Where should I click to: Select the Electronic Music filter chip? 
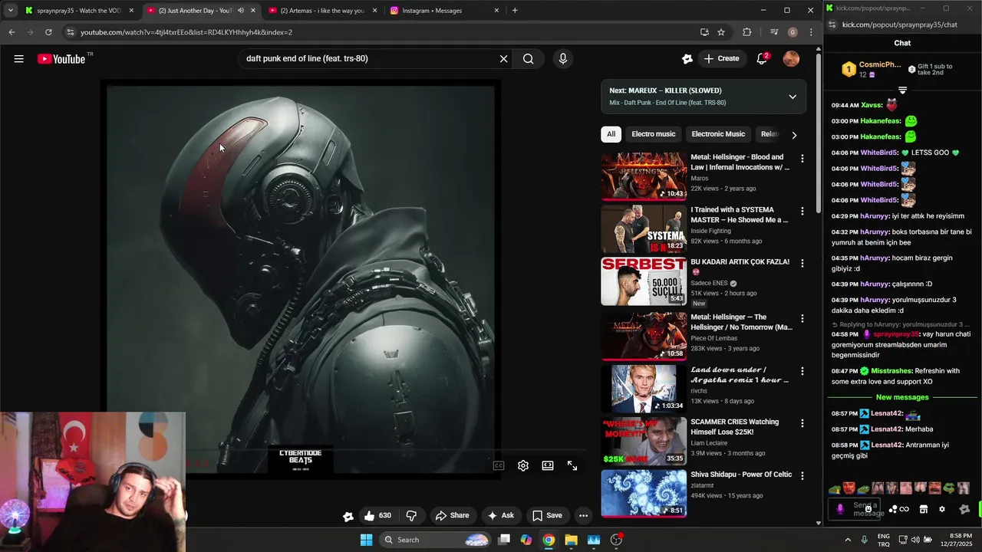pyautogui.click(x=718, y=134)
